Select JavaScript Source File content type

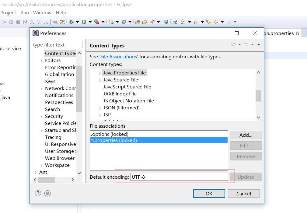point(127,87)
